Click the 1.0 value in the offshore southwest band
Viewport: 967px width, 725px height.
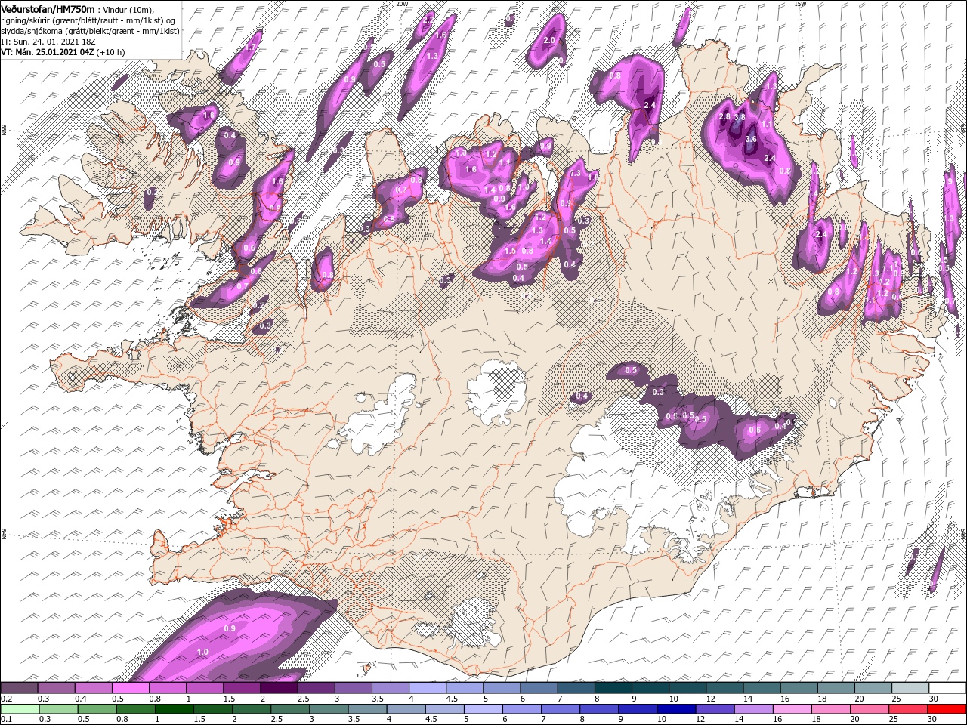point(202,652)
